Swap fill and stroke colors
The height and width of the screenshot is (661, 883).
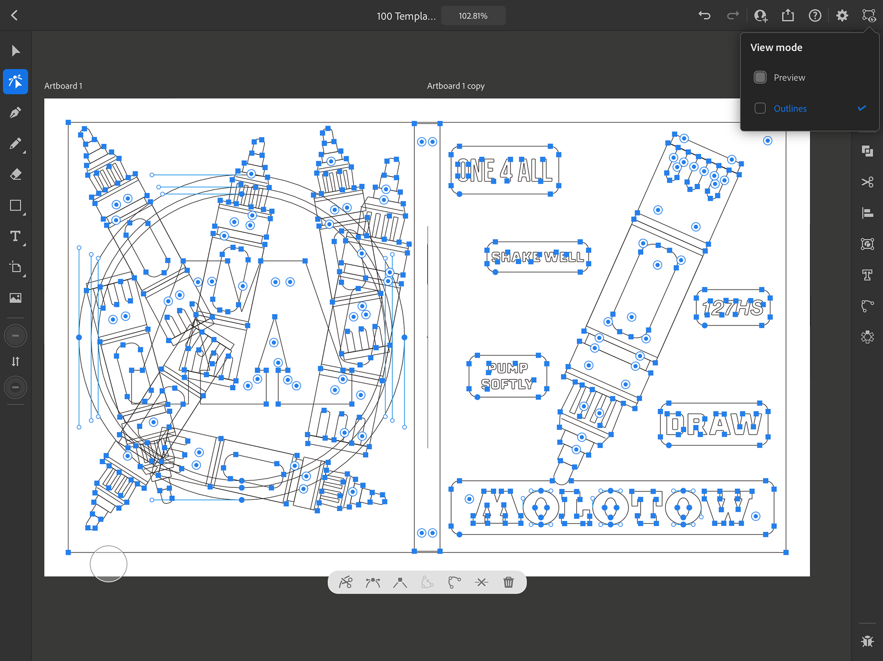pyautogui.click(x=16, y=362)
